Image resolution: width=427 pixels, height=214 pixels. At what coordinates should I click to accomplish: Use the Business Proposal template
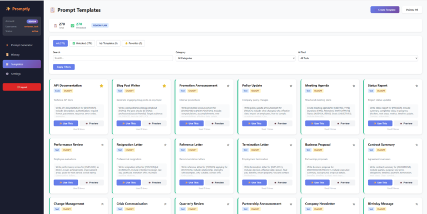click(x=317, y=182)
